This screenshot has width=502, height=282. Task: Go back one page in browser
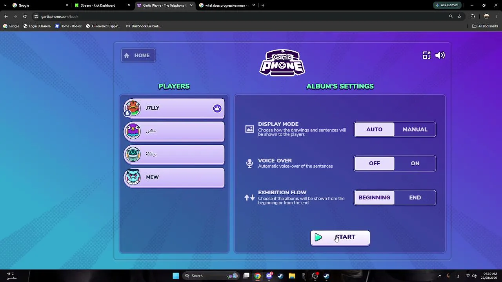point(6,16)
